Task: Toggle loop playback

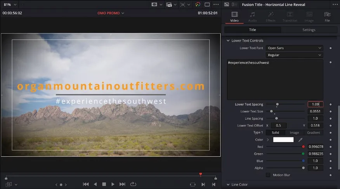Action: pos(133,184)
